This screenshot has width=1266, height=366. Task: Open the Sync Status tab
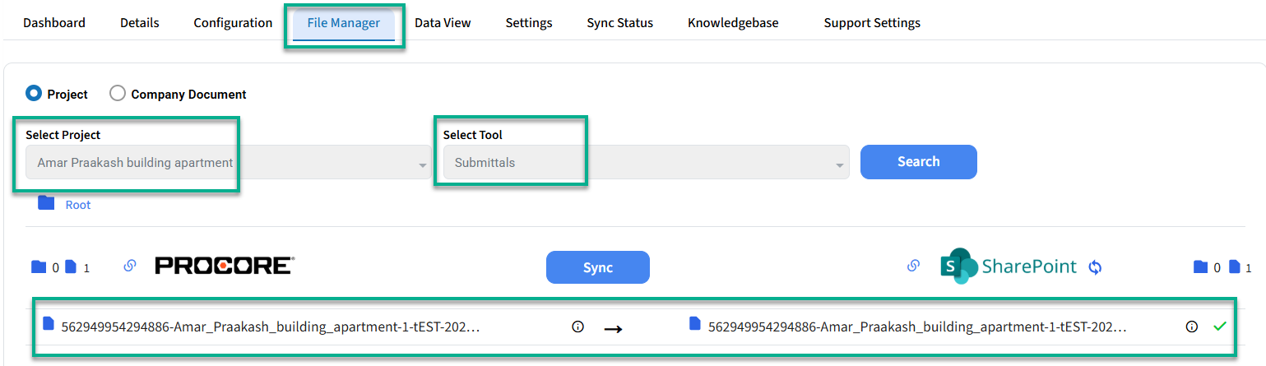(619, 23)
